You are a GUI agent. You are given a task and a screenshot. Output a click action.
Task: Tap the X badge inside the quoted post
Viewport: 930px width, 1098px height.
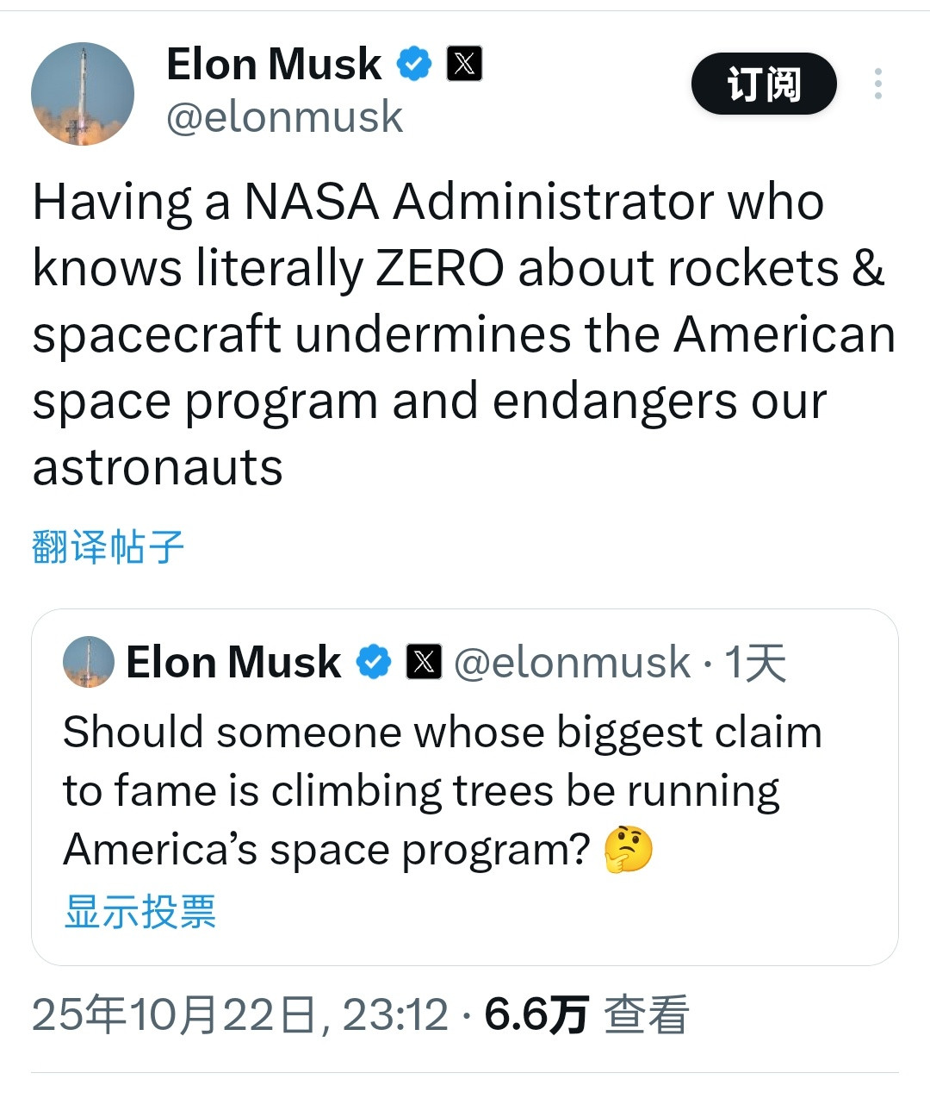(424, 662)
